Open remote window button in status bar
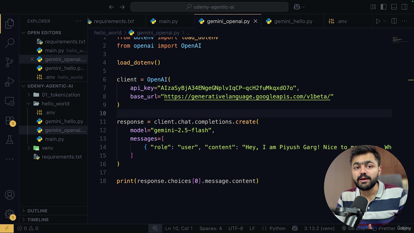Screen dimensions: 414x233 pos(7,228)
